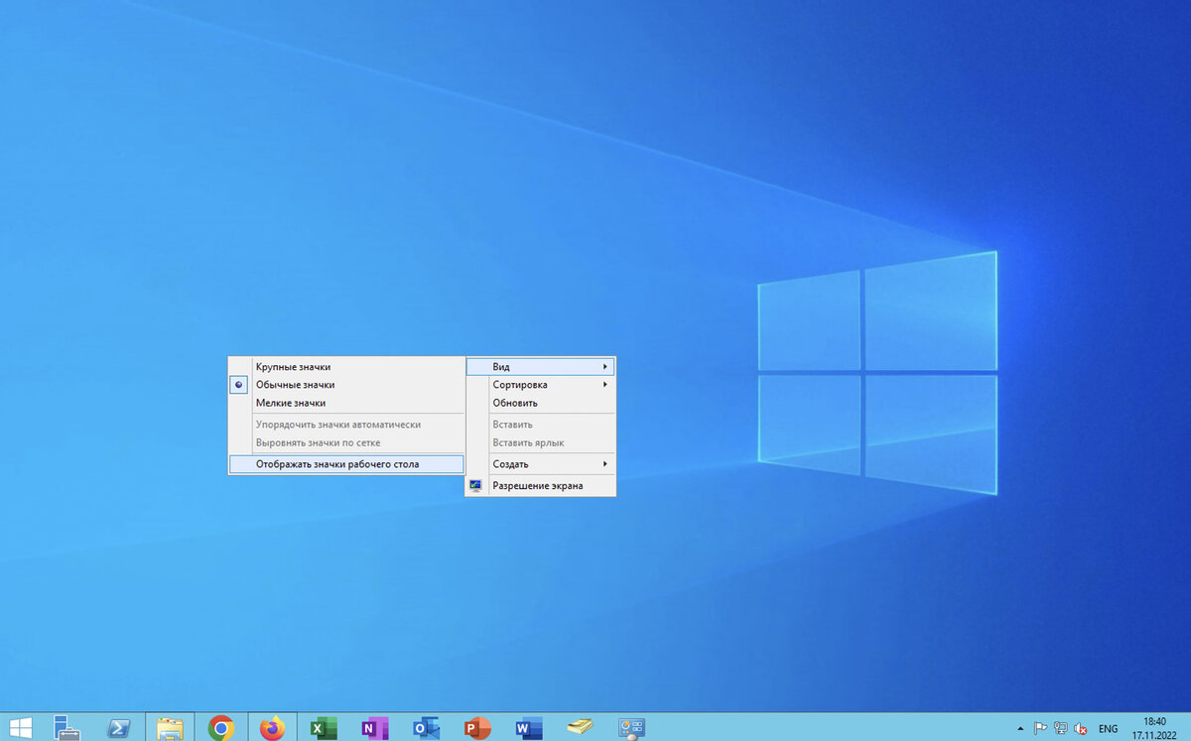Viewport: 1191px width, 741px height.
Task: Click Обновить in the context menu
Action: pos(541,403)
